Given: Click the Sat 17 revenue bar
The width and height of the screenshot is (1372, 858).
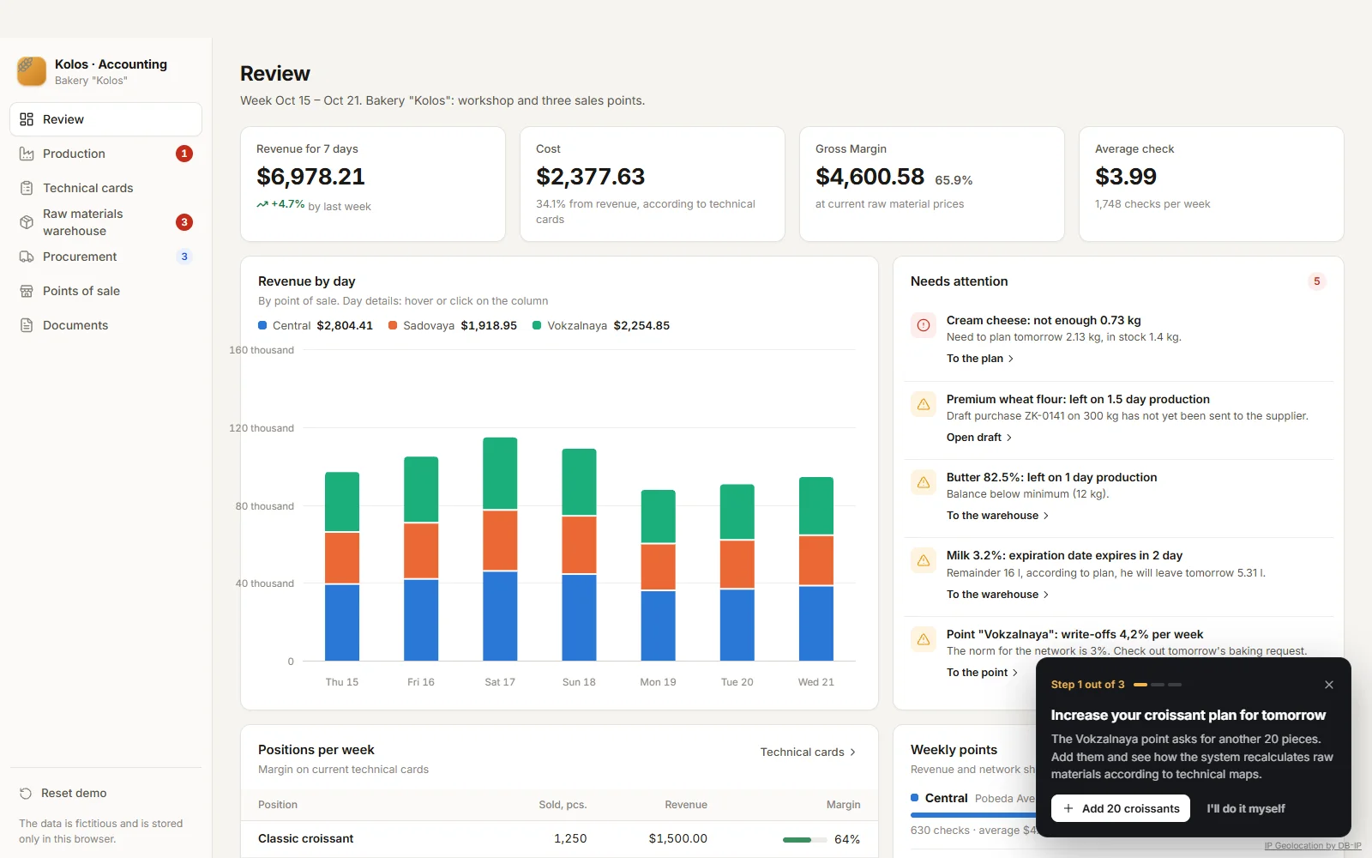Looking at the screenshot, I should [x=500, y=549].
